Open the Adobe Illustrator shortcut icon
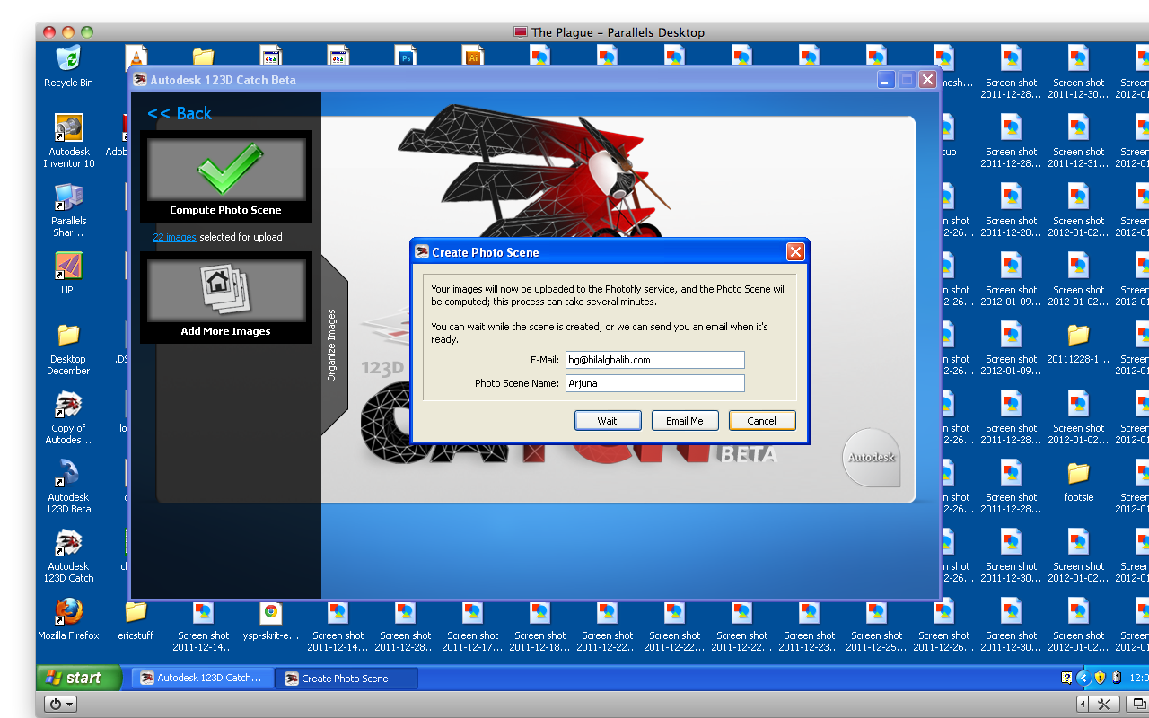This screenshot has height=718, width=1149. click(473, 56)
